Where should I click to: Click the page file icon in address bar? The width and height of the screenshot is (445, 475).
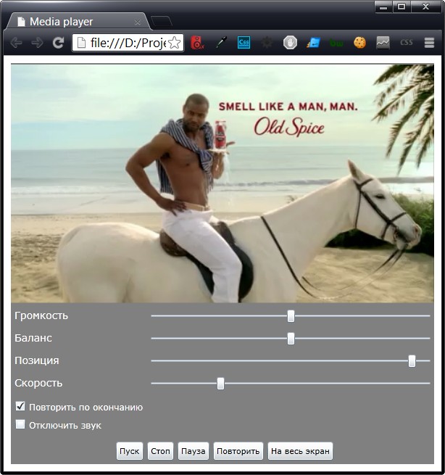[81, 43]
